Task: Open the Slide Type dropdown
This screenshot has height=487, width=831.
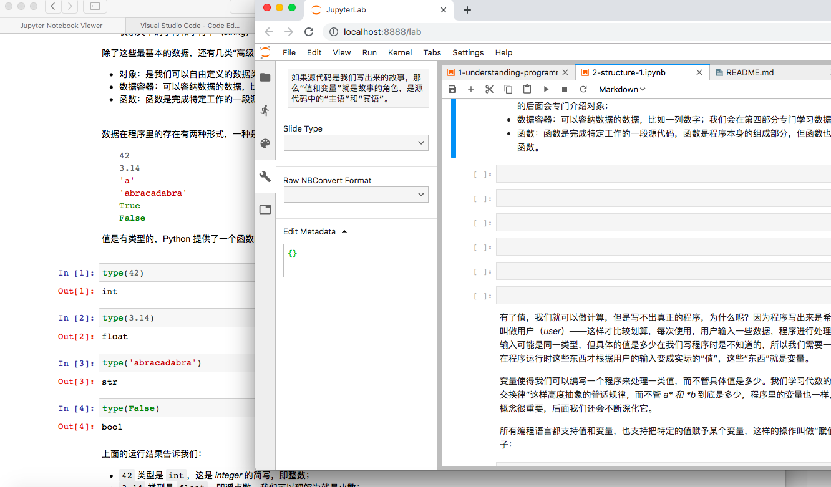Action: [x=356, y=143]
